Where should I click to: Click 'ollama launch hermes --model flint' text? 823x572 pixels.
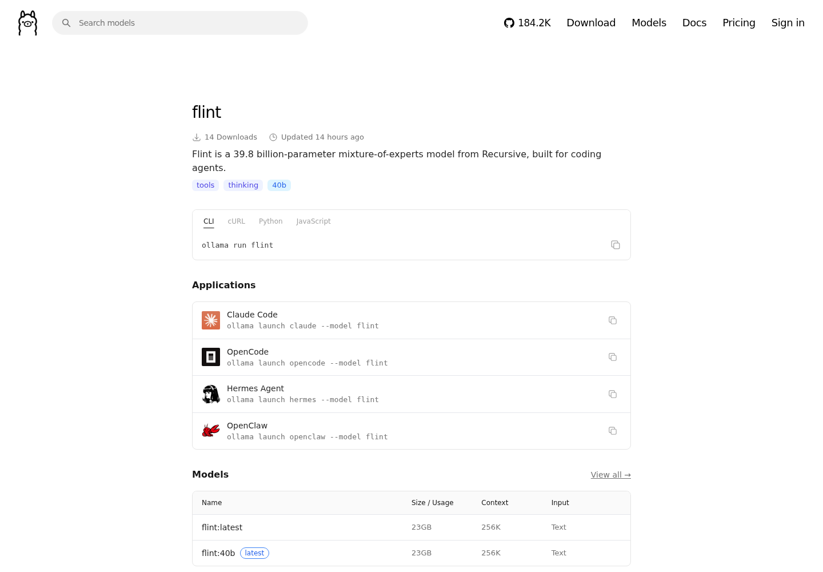coord(303,400)
